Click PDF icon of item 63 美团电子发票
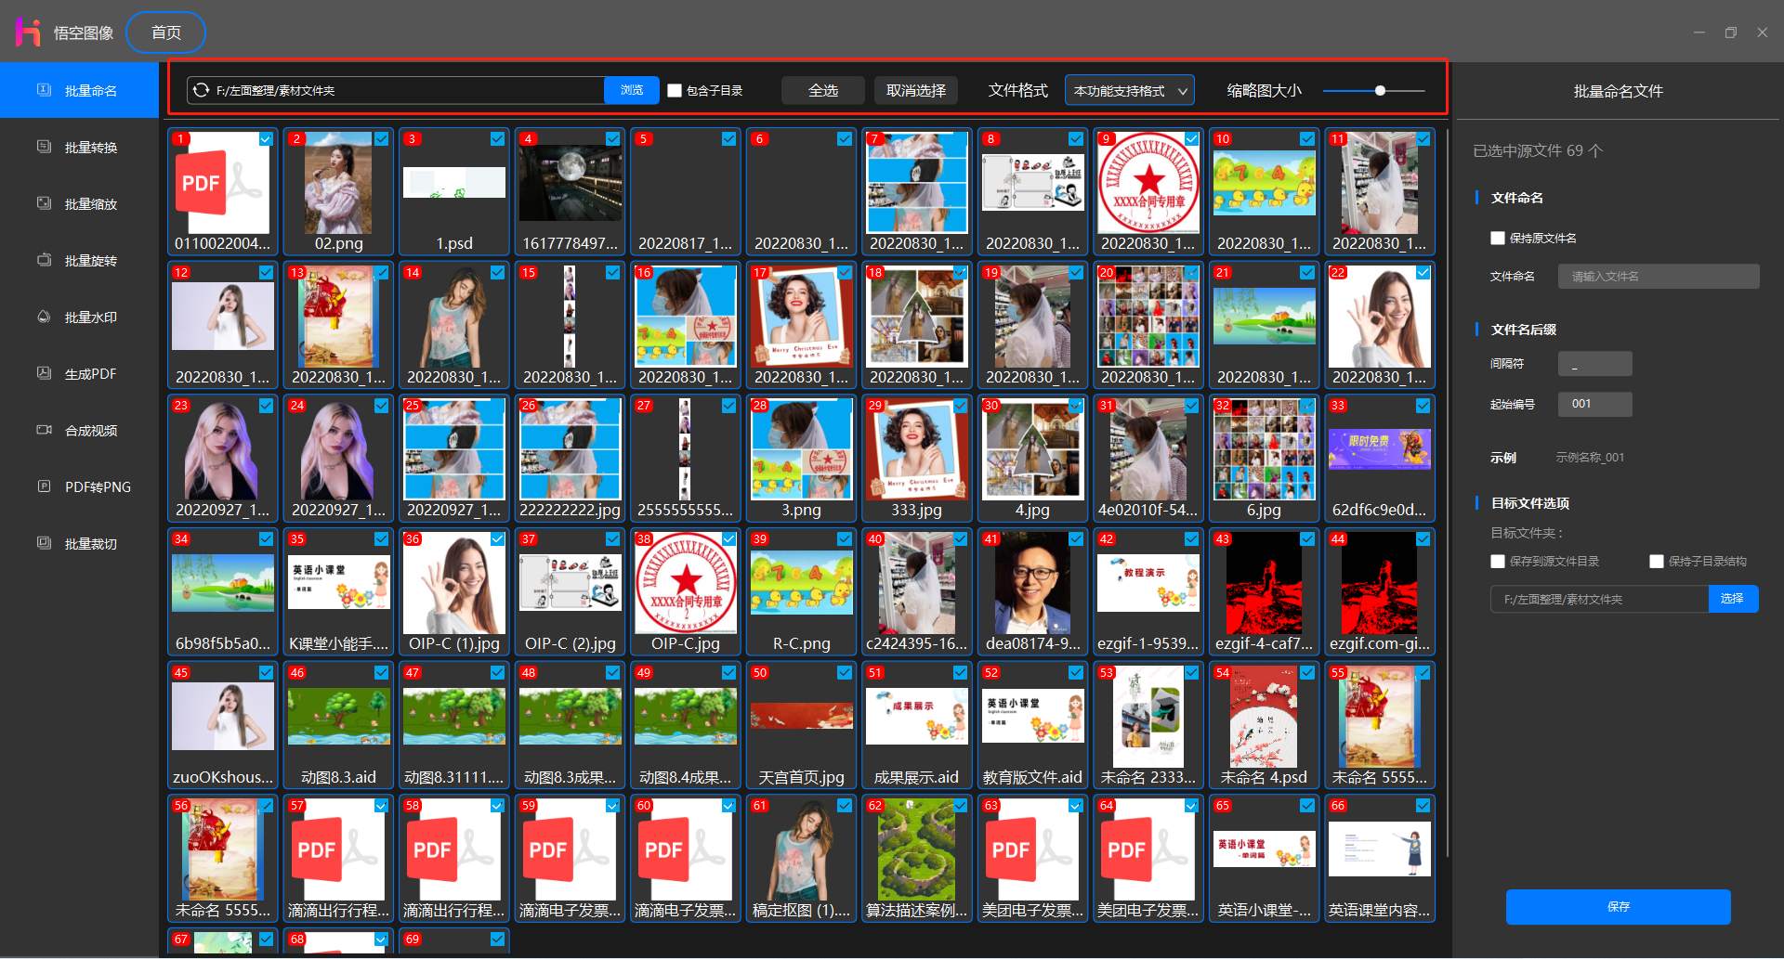1784x959 pixels. pos(1031,849)
